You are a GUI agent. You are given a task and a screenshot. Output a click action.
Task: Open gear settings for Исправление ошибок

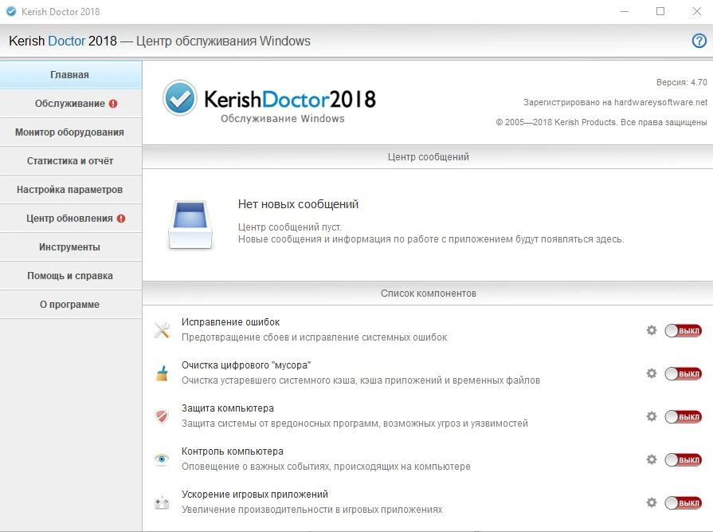point(652,330)
